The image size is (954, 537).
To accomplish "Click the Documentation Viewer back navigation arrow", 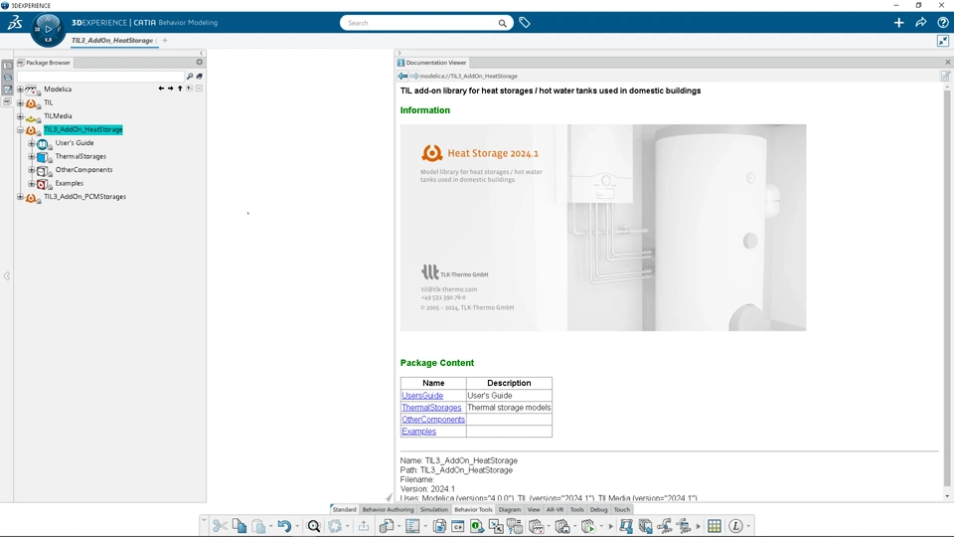I will pos(402,77).
